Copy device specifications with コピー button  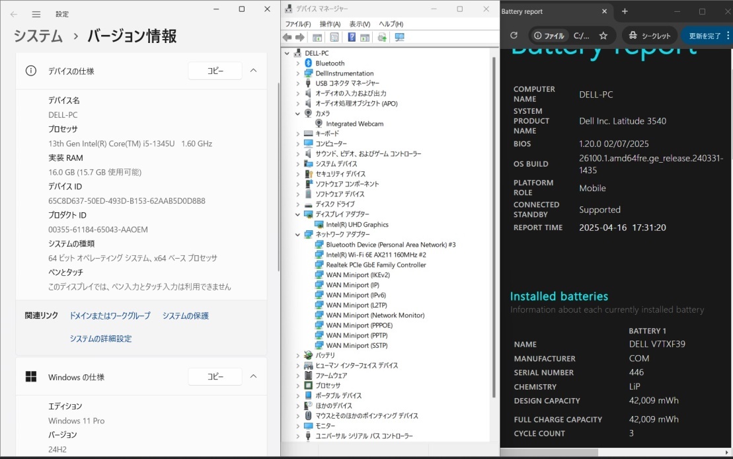pos(215,71)
